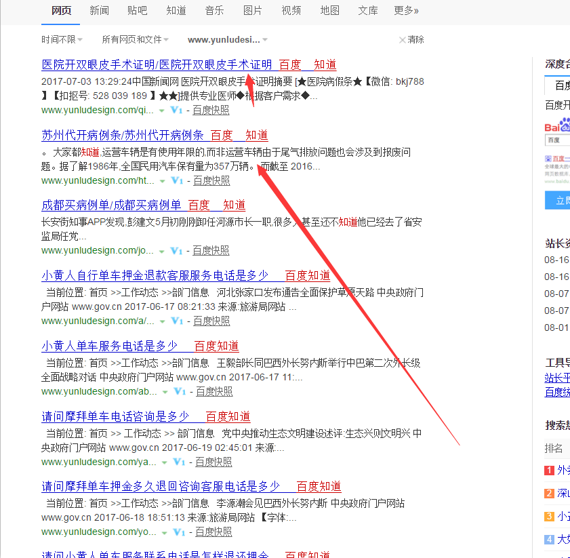570x558 pixels.
Task: Click the X icon beside 清除
Action: (403, 40)
